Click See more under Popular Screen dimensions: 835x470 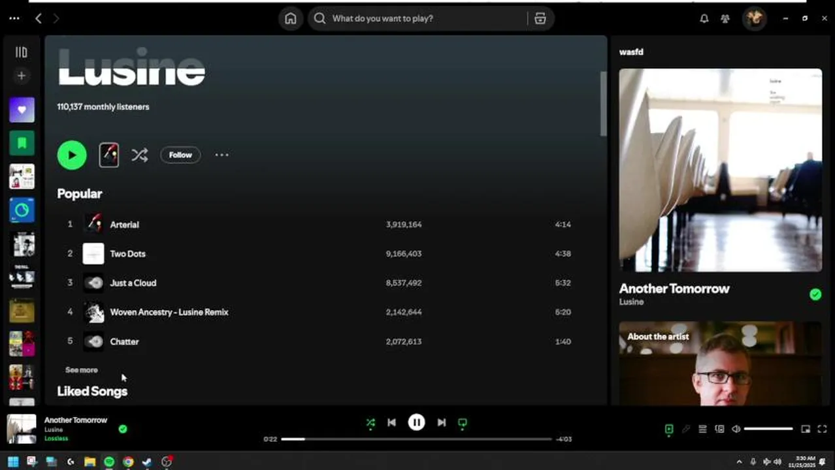point(82,369)
